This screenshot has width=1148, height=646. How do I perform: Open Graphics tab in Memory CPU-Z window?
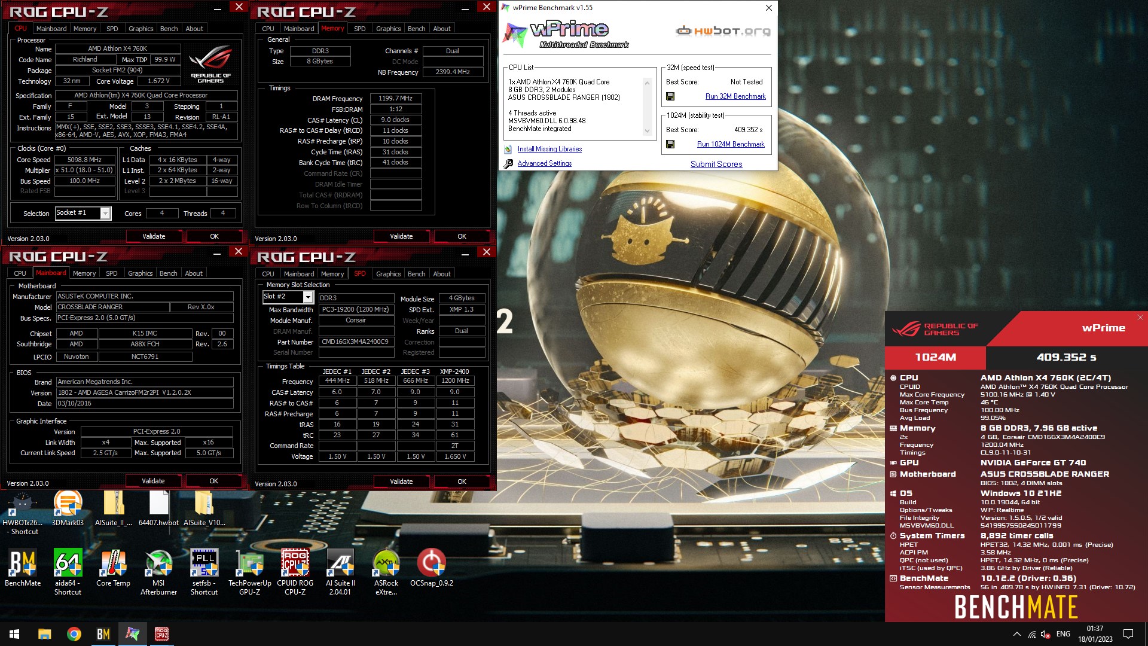[x=389, y=29]
